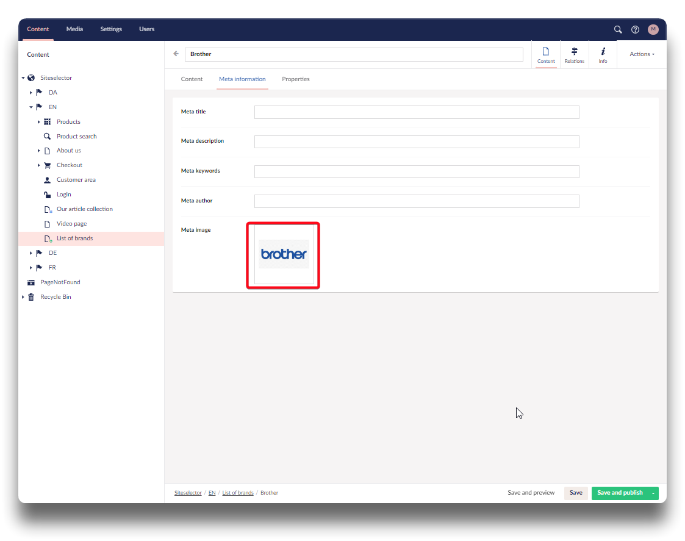
Task: Select the Content document icon app
Action: point(546,54)
